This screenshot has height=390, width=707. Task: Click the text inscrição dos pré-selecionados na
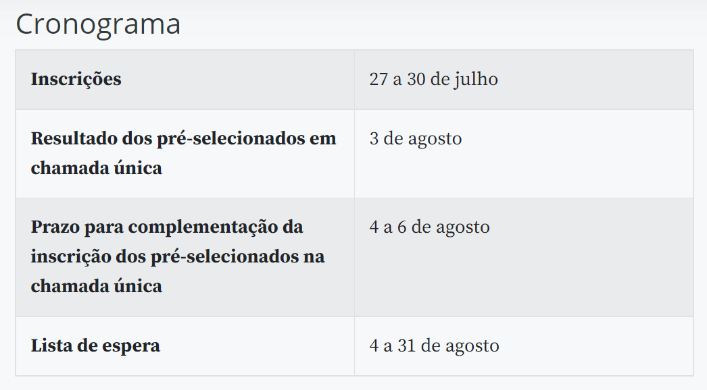tap(178, 256)
